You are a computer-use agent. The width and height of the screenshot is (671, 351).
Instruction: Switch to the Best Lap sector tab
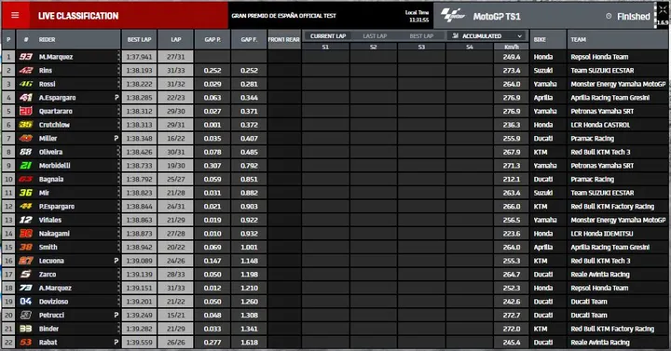pyautogui.click(x=421, y=36)
